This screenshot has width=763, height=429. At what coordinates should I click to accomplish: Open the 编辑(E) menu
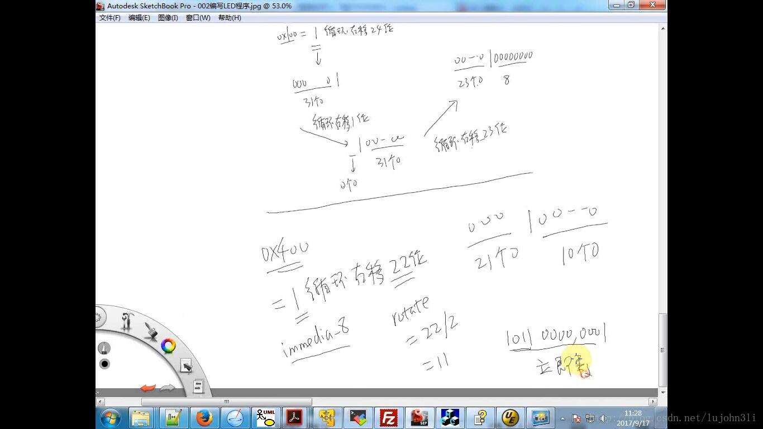tap(139, 18)
